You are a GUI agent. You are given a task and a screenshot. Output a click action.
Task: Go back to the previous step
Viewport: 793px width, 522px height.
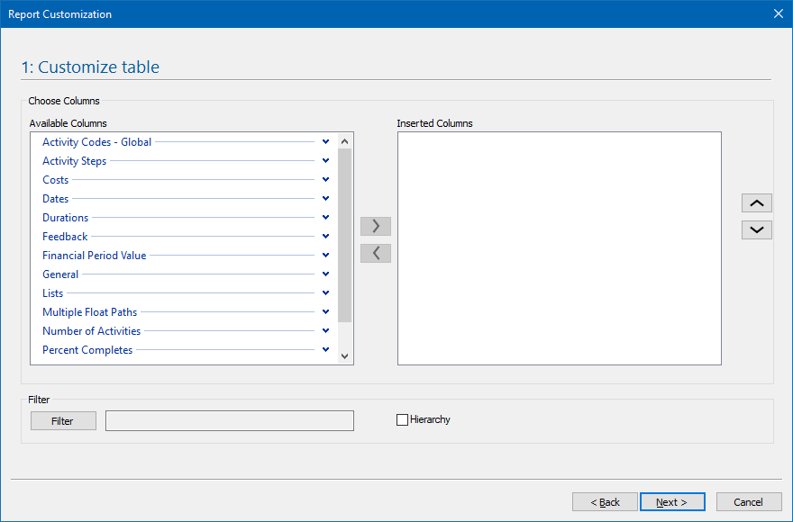pos(605,501)
